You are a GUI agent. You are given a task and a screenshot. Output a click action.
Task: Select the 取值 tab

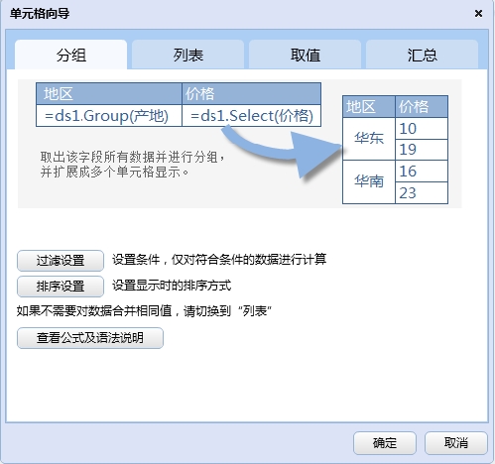pos(305,55)
